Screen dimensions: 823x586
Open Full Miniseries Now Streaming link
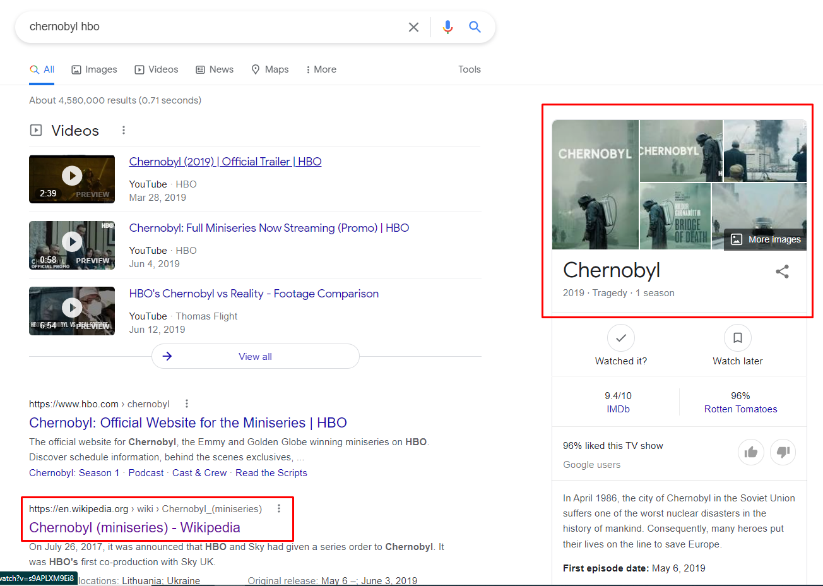[x=269, y=228]
